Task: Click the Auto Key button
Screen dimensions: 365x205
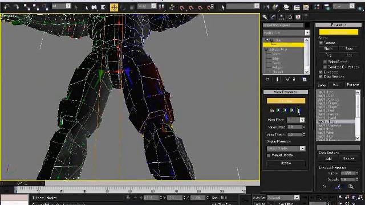Action: pyautogui.click(x=259, y=198)
